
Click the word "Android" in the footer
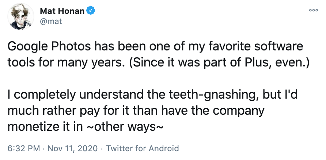tap(161, 148)
